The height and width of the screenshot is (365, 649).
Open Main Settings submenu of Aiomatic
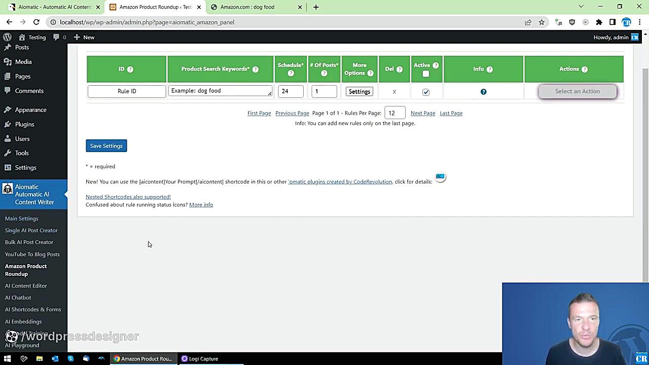(x=22, y=218)
